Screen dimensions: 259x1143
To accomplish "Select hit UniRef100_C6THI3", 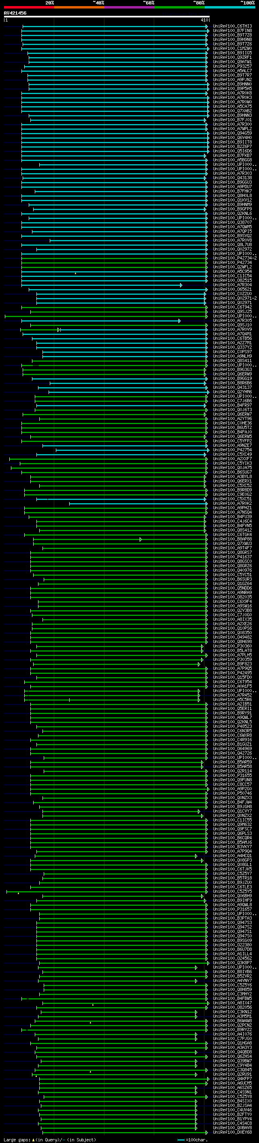I will [232, 26].
